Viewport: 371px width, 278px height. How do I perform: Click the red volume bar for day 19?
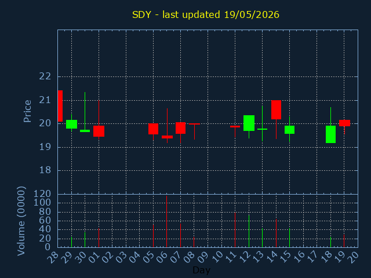[x=344, y=241]
